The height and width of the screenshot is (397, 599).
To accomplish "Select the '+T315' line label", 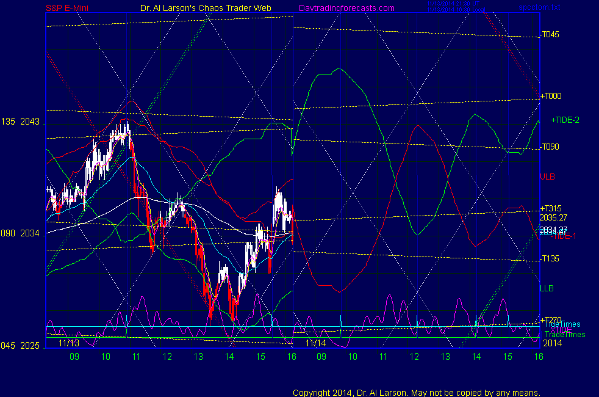I will coord(550,208).
